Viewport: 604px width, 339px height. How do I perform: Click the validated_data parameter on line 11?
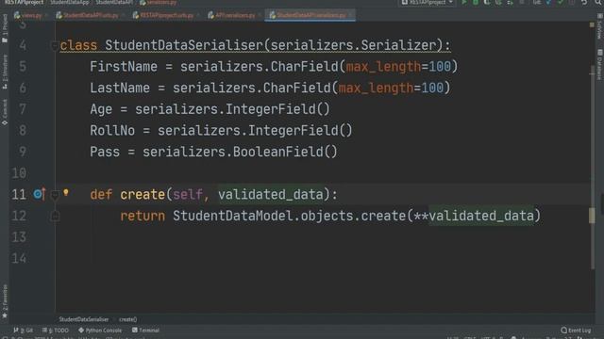tap(271, 195)
